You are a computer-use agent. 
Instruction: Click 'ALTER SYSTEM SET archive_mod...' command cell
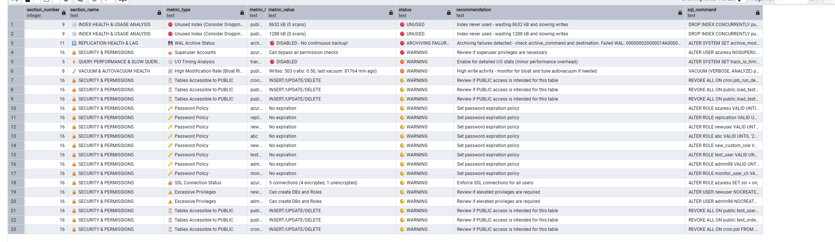724,43
